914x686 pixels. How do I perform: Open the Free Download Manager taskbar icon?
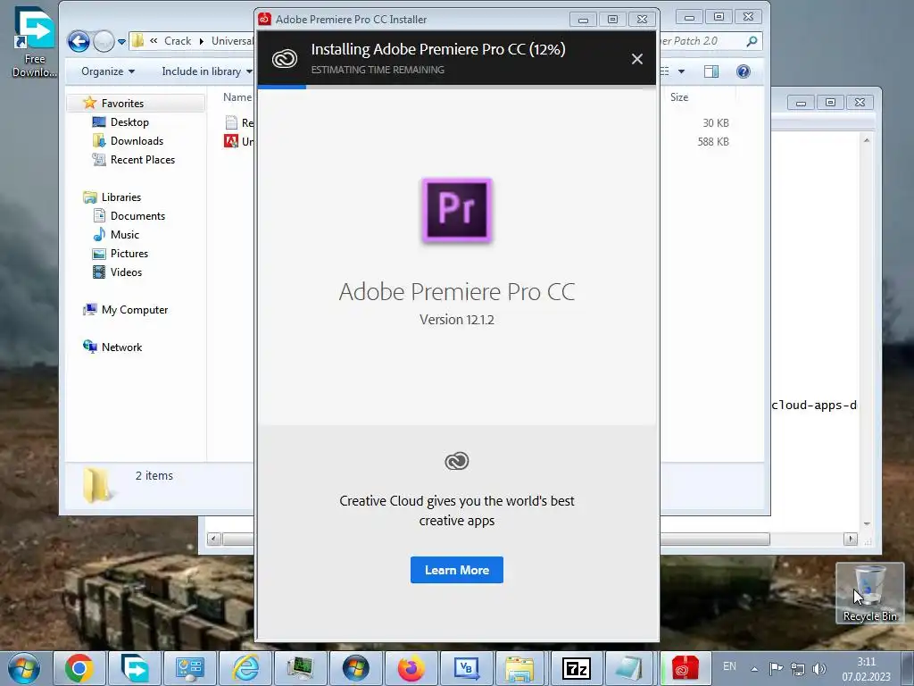(x=135, y=668)
